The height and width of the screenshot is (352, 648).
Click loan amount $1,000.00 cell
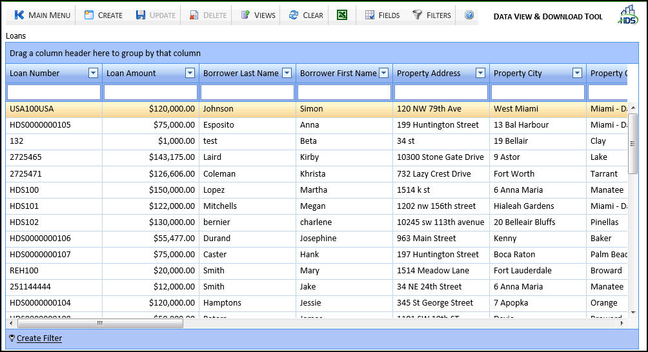(x=150, y=141)
